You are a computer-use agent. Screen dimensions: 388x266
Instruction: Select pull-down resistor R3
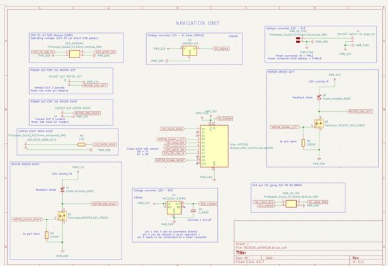pyautogui.click(x=47, y=235)
